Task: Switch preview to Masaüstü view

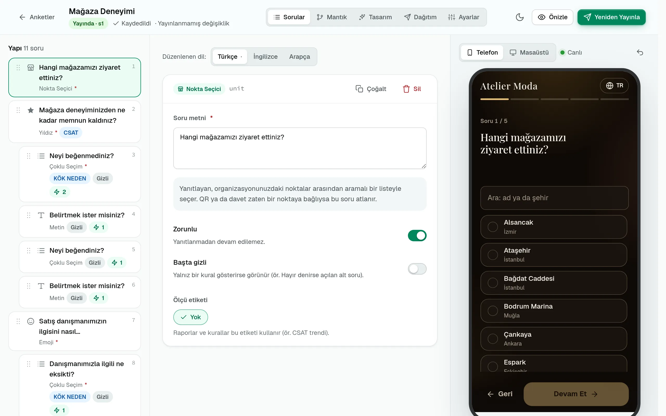Action: click(x=529, y=52)
